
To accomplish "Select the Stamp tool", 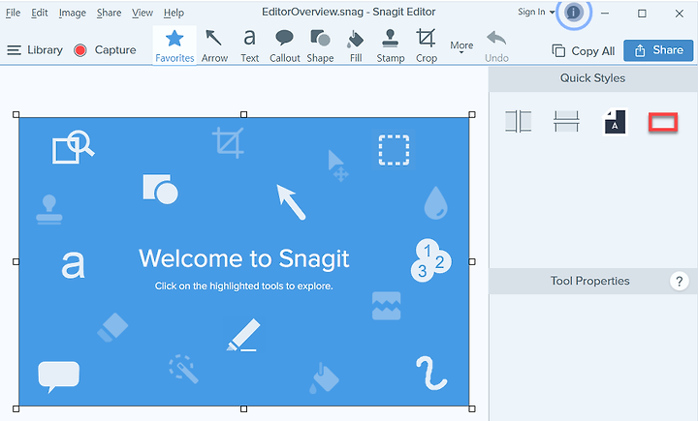I will (x=391, y=45).
